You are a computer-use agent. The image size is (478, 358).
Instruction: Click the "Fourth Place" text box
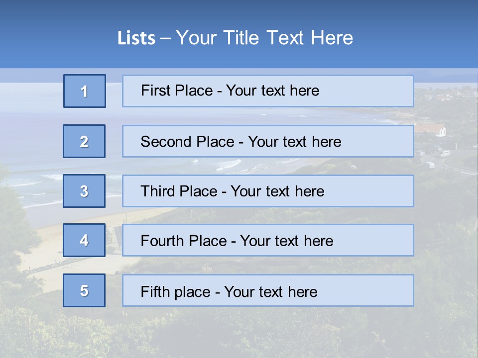[268, 241]
